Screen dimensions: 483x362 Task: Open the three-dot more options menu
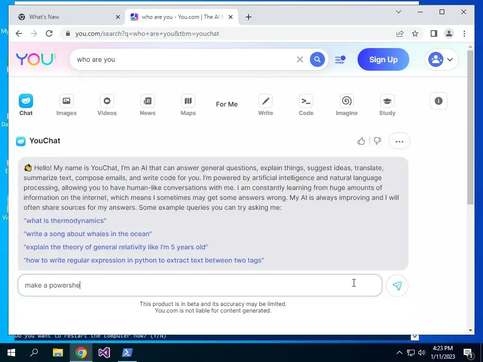click(x=399, y=141)
